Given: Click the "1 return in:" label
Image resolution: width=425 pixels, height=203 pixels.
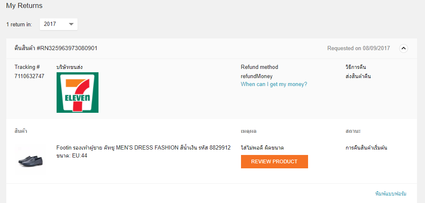Looking at the screenshot, I should 19,25.
